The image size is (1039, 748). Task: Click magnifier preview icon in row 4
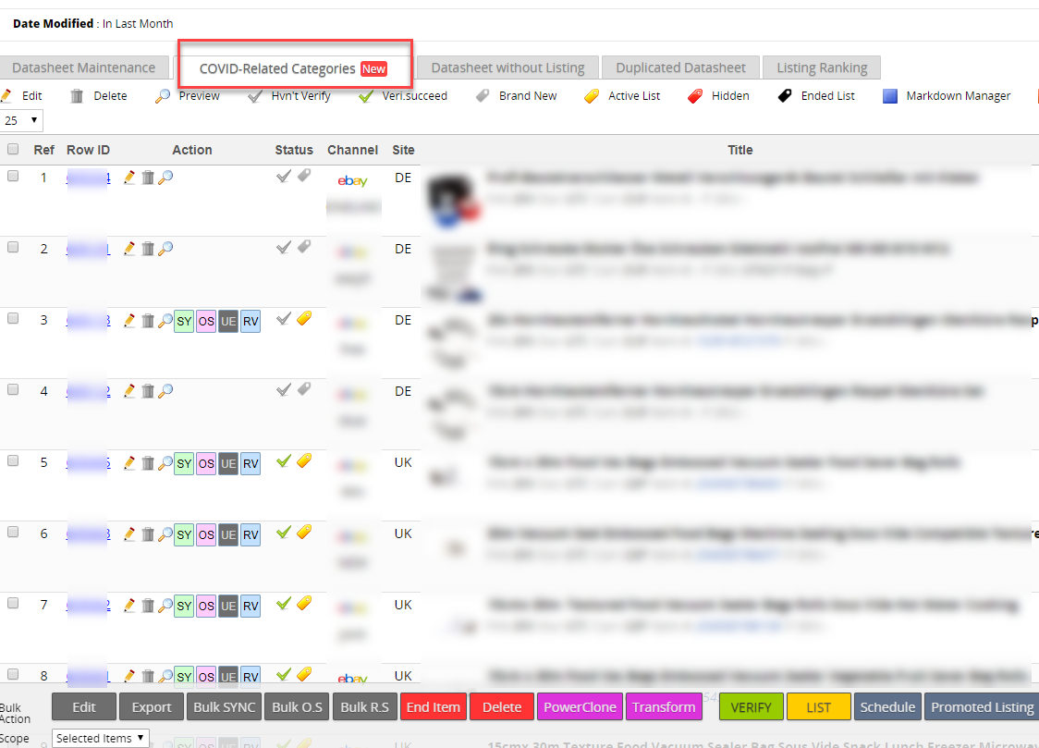point(165,391)
